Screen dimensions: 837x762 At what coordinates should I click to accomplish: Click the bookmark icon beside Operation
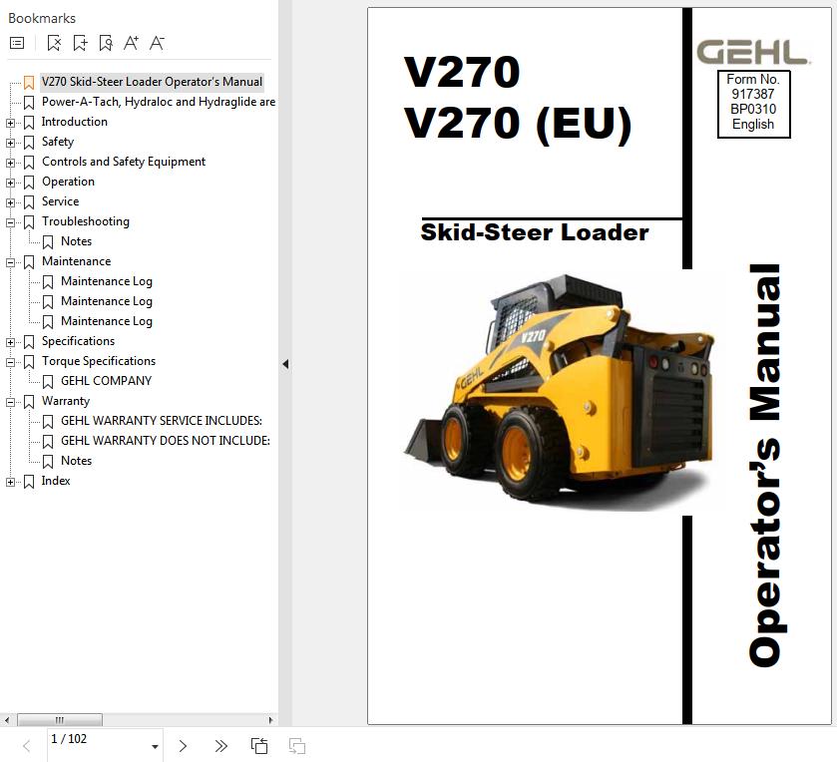click(29, 183)
